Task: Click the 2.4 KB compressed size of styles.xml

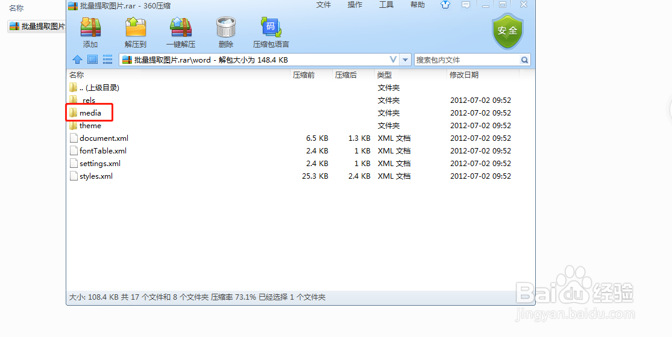Action: tap(359, 176)
